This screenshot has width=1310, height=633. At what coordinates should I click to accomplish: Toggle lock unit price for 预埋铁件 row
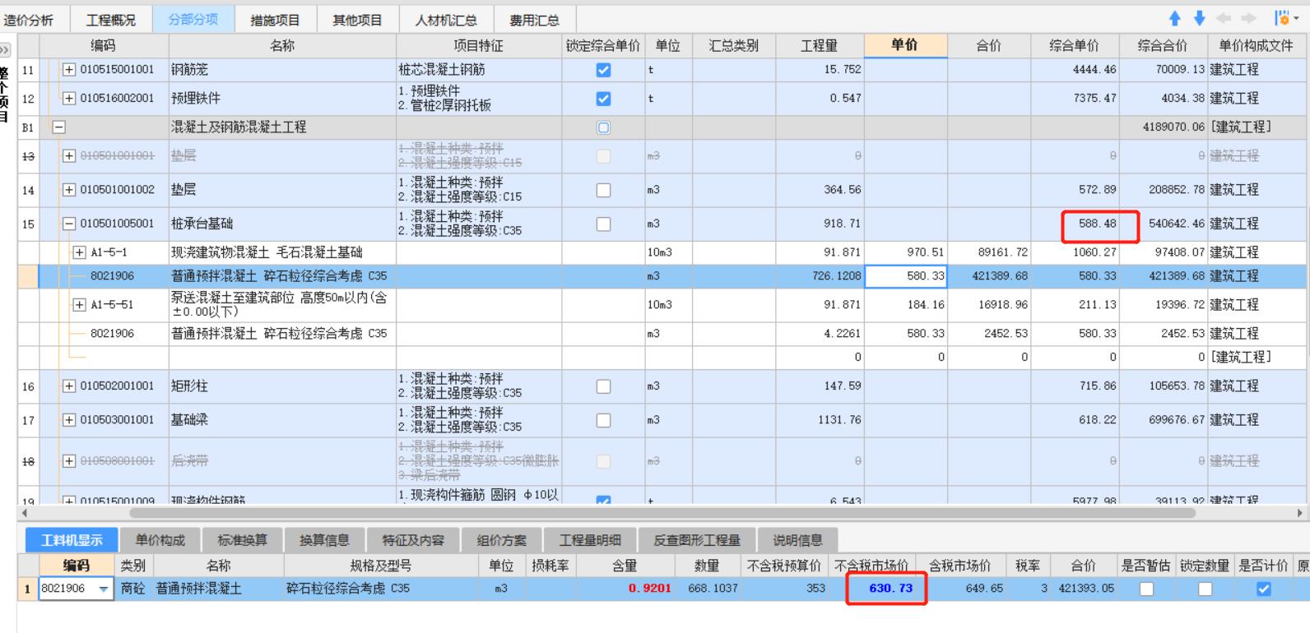click(603, 99)
